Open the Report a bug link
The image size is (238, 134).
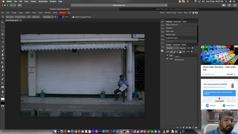(171, 13)
